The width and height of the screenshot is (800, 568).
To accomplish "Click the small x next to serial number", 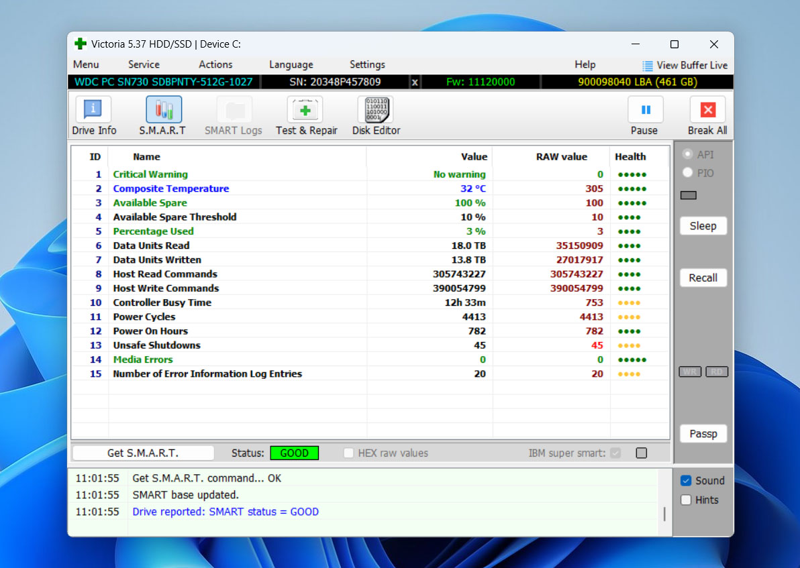I will 415,82.
